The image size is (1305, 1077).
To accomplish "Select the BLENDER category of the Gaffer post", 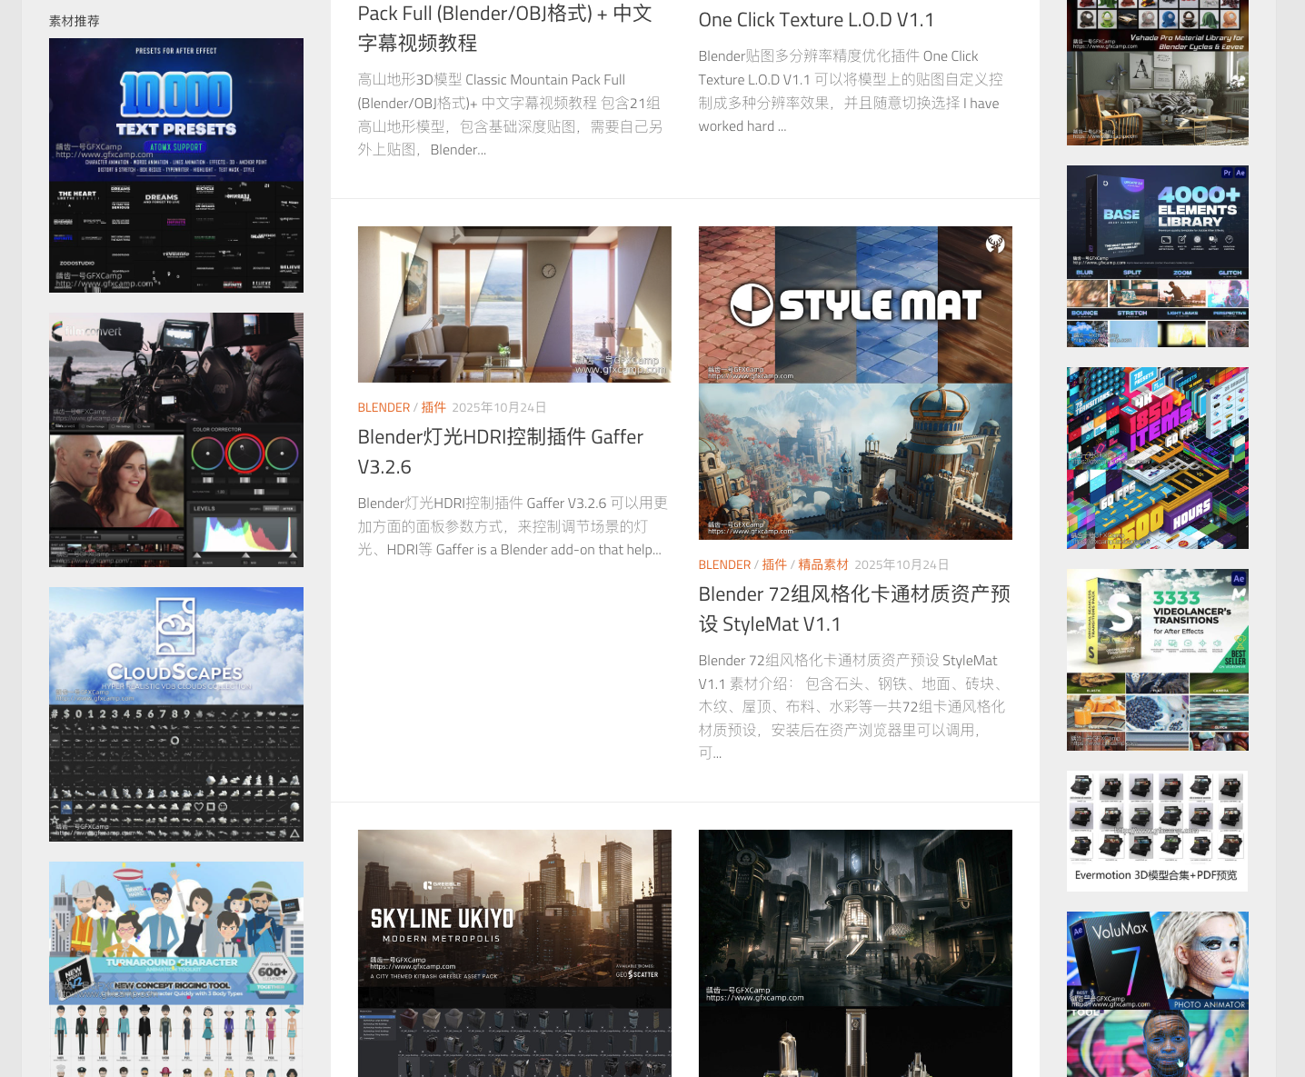I will [x=384, y=408].
